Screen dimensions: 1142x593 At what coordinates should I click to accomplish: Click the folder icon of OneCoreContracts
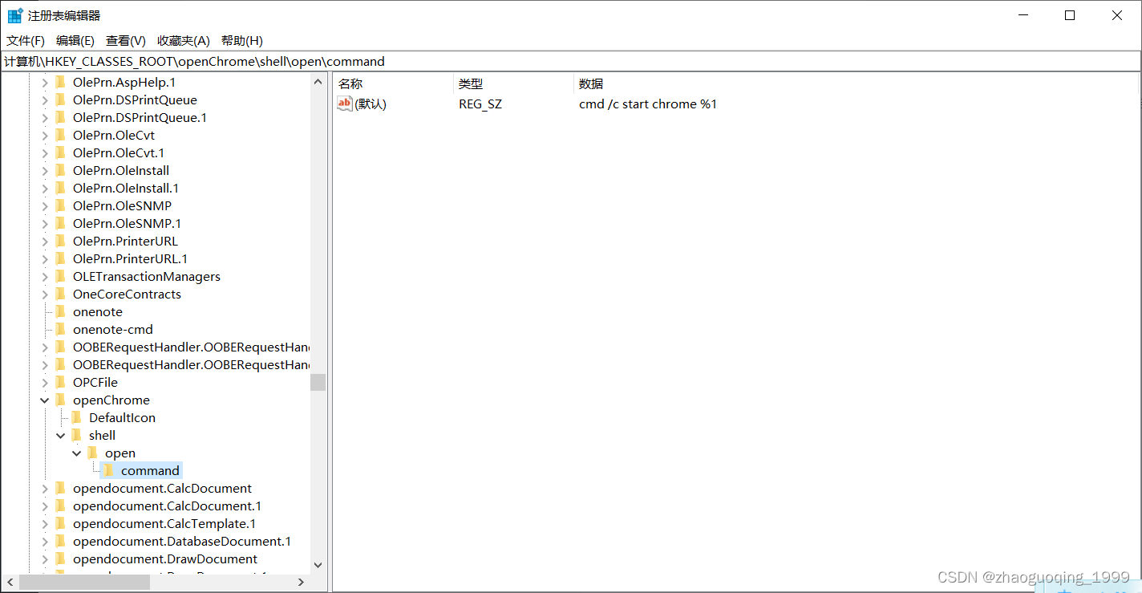(60, 294)
